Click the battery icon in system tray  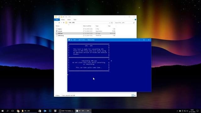pos(182,111)
